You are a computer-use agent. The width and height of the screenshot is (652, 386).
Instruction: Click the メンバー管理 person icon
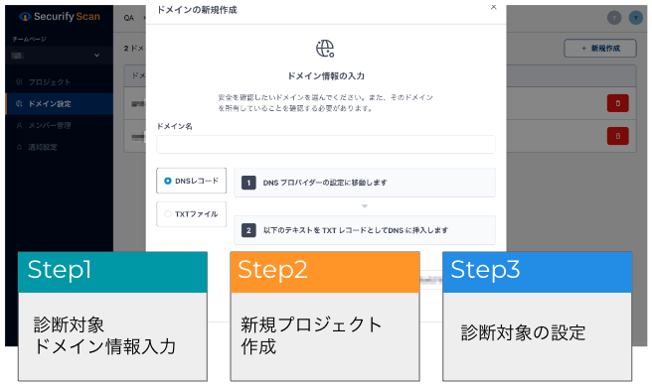(x=19, y=125)
